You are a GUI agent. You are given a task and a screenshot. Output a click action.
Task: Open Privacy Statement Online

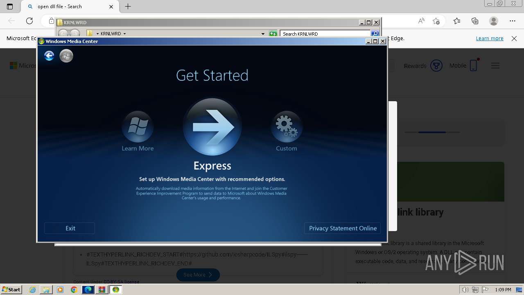343,228
